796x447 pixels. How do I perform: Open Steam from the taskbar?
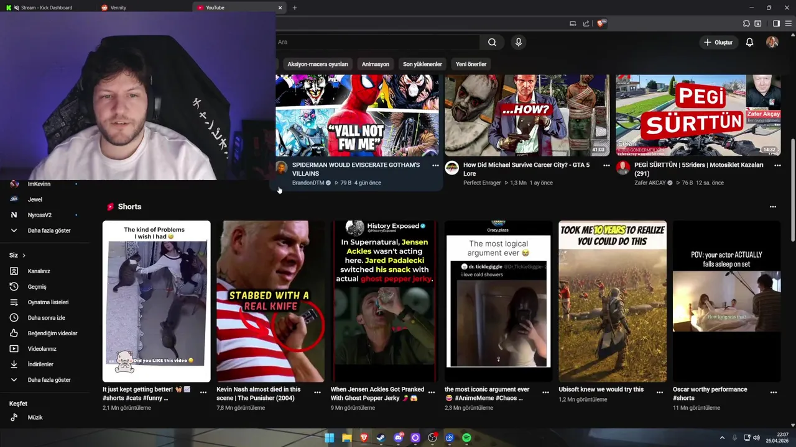tap(381, 438)
